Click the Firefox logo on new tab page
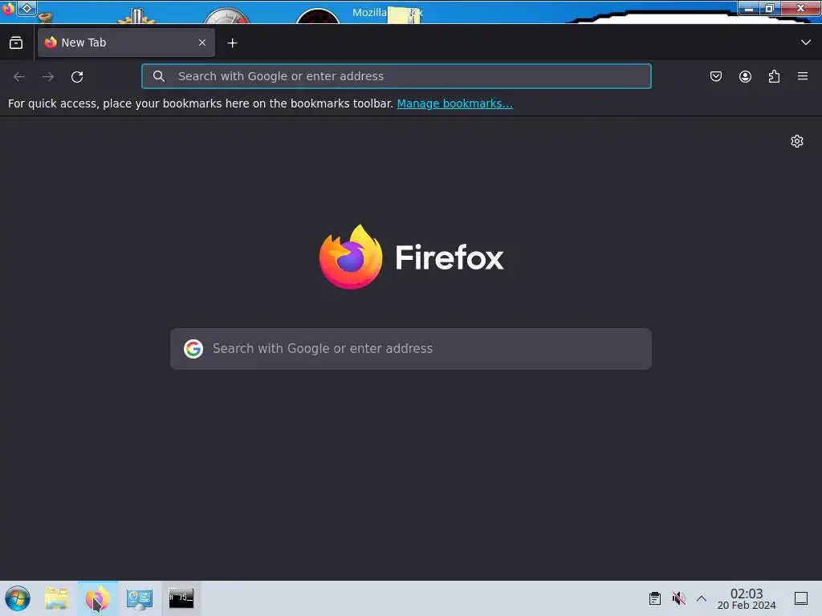Viewport: 822px width, 616px height. 412,257
